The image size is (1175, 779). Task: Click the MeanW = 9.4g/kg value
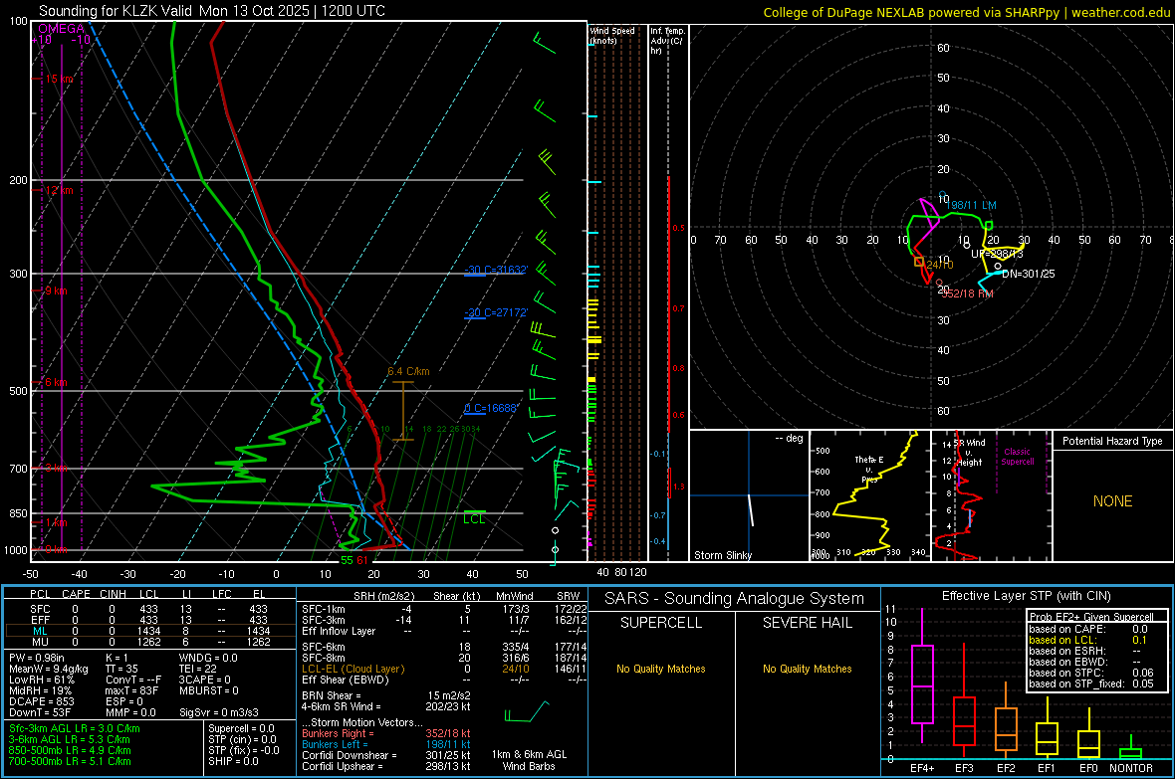(x=49, y=669)
